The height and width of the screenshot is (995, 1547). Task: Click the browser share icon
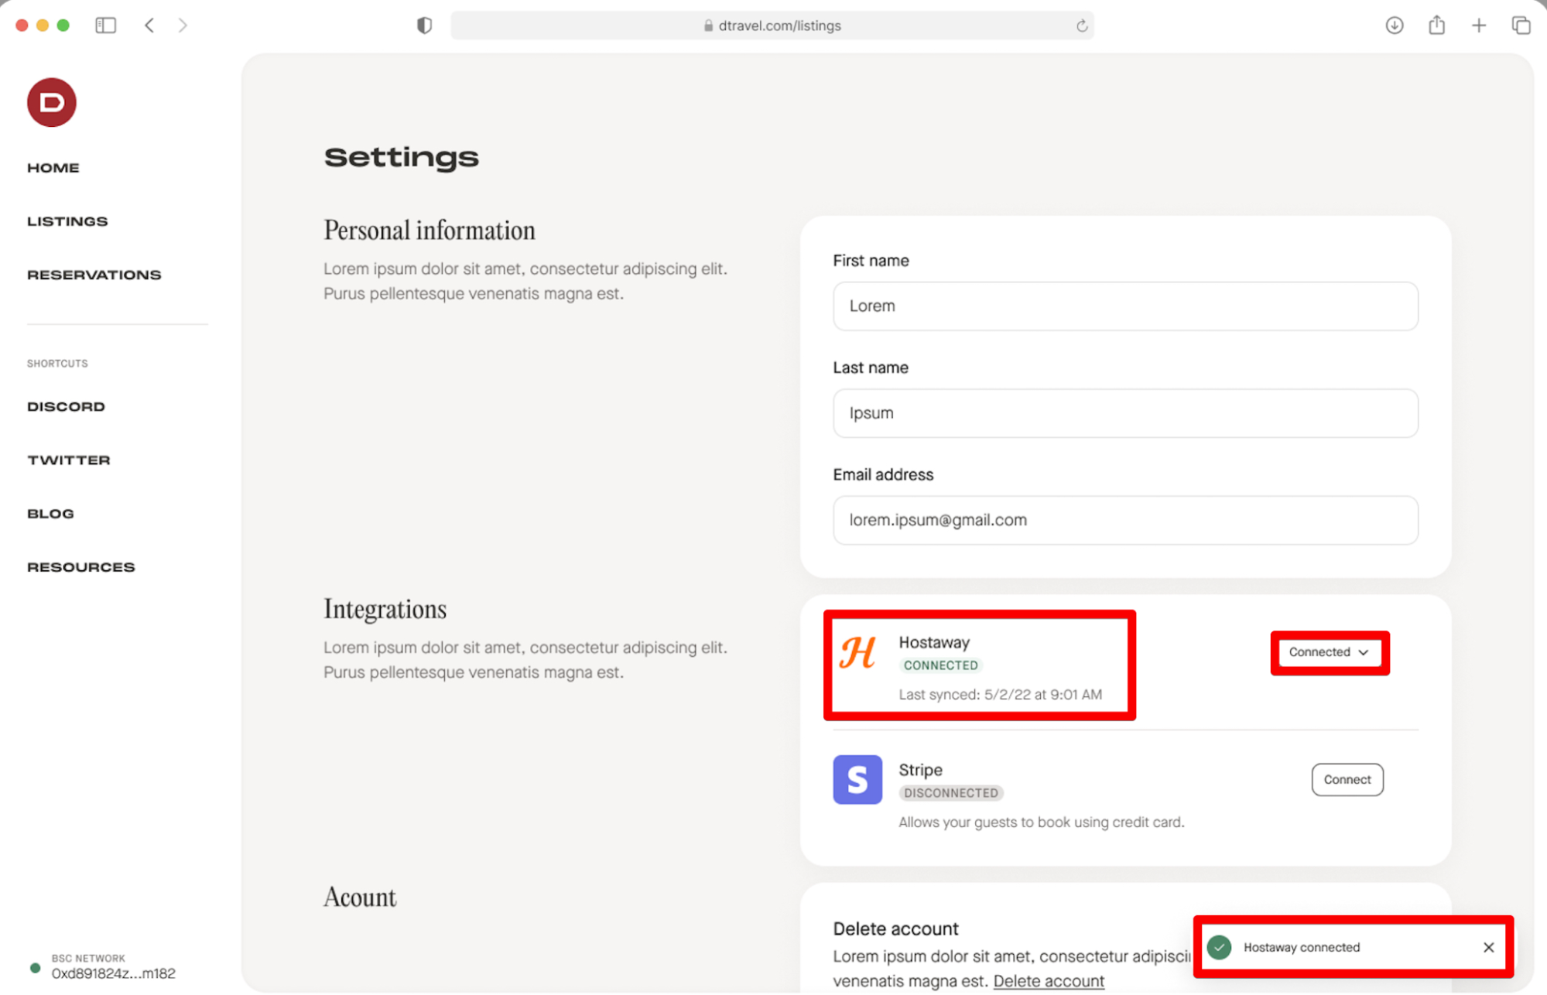click(1436, 25)
